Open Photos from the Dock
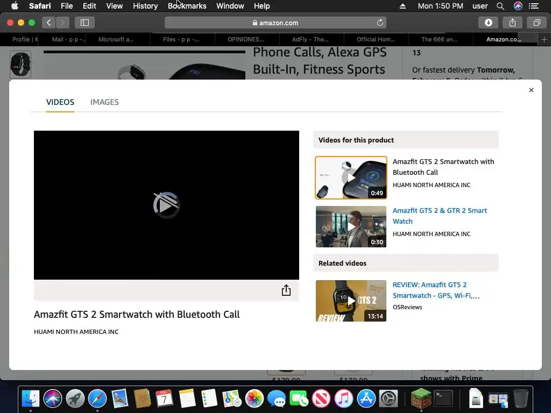 [254, 398]
